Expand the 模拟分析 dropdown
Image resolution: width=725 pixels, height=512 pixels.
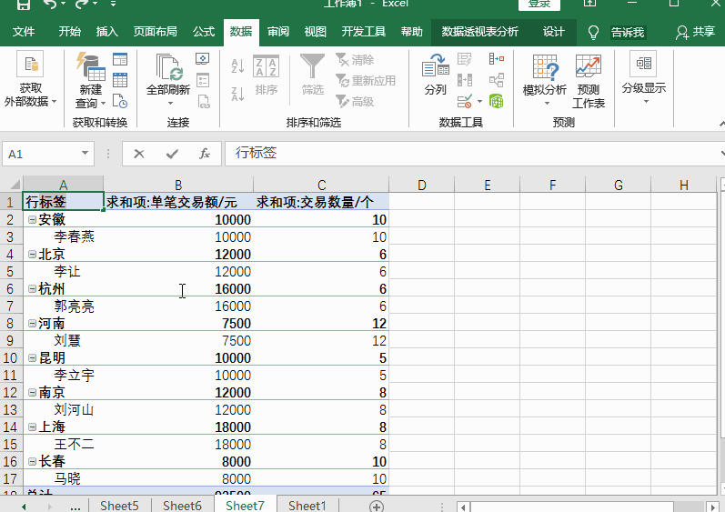545,104
